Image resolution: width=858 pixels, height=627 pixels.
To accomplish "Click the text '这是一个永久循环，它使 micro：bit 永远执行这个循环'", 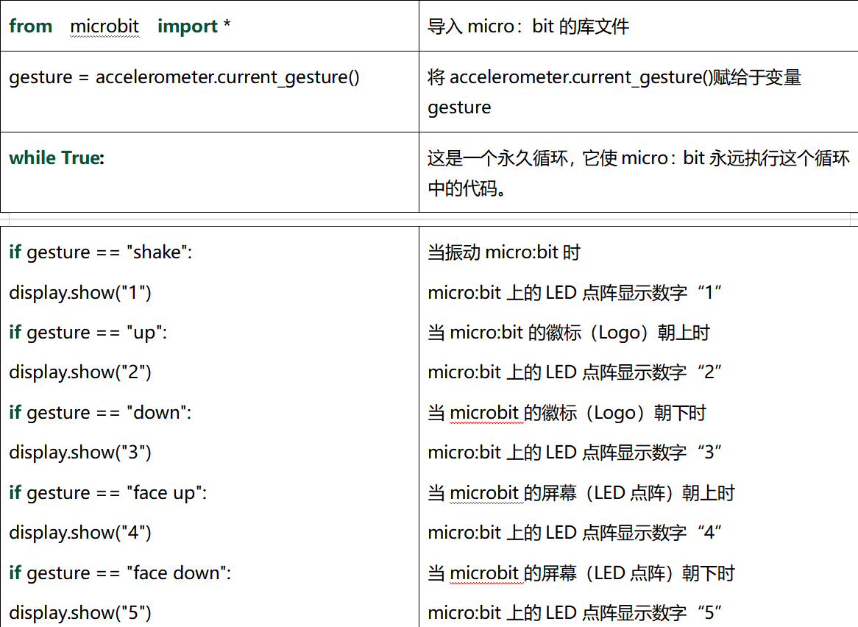I will pos(639,158).
